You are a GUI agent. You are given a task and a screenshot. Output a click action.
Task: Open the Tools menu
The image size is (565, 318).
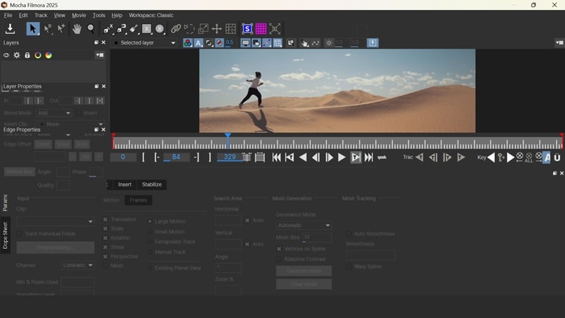point(99,15)
